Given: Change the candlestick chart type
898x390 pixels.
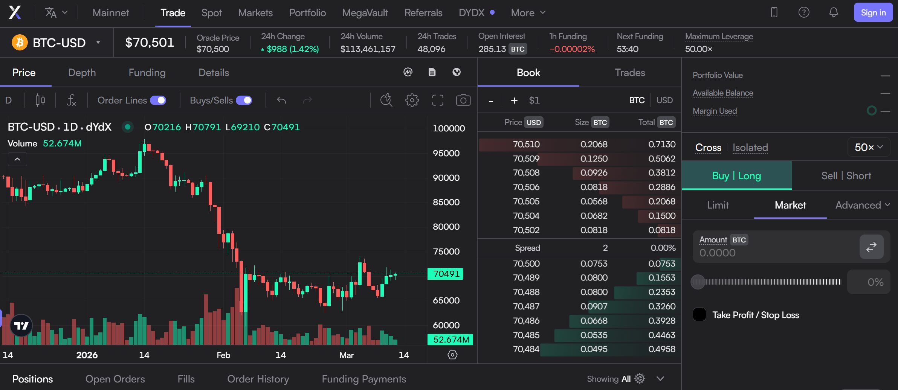Looking at the screenshot, I should pos(40,100).
